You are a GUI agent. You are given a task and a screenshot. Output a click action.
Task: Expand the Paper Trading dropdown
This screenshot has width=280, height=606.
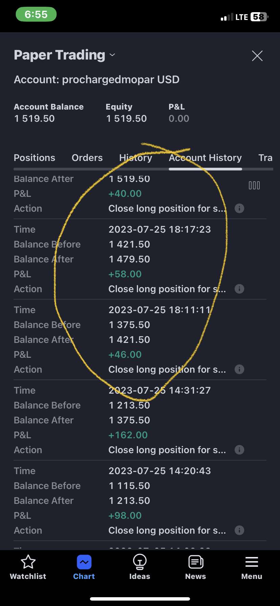point(112,55)
